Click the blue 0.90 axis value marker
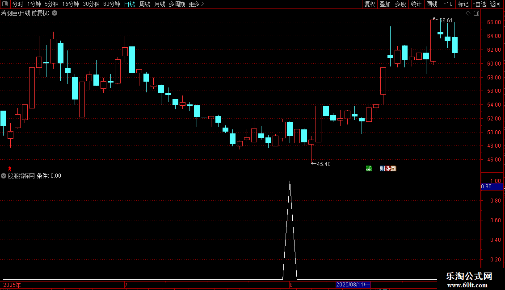Viewport: 505px width, 290px height. pos(492,186)
